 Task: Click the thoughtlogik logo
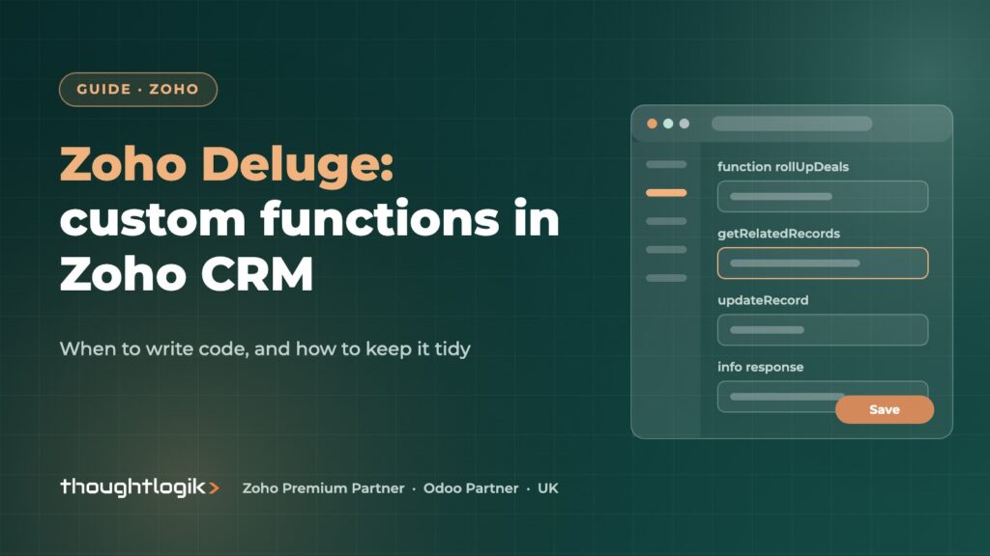click(139, 487)
